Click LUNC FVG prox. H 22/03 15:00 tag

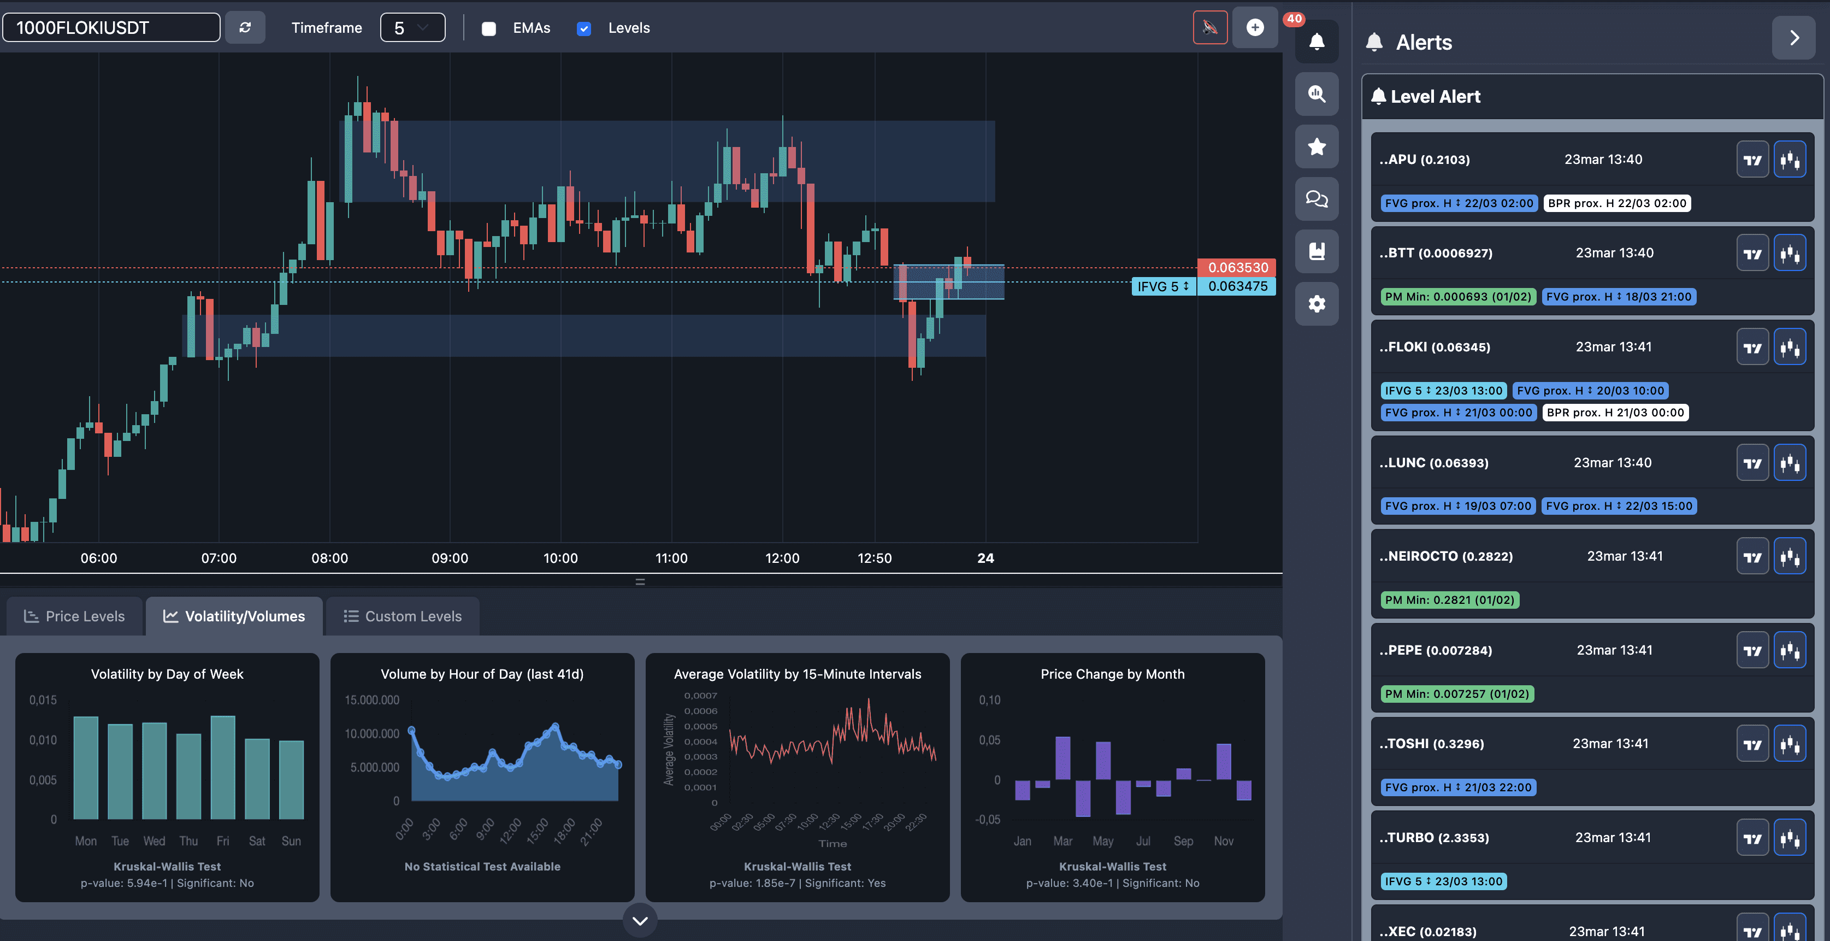(x=1619, y=506)
